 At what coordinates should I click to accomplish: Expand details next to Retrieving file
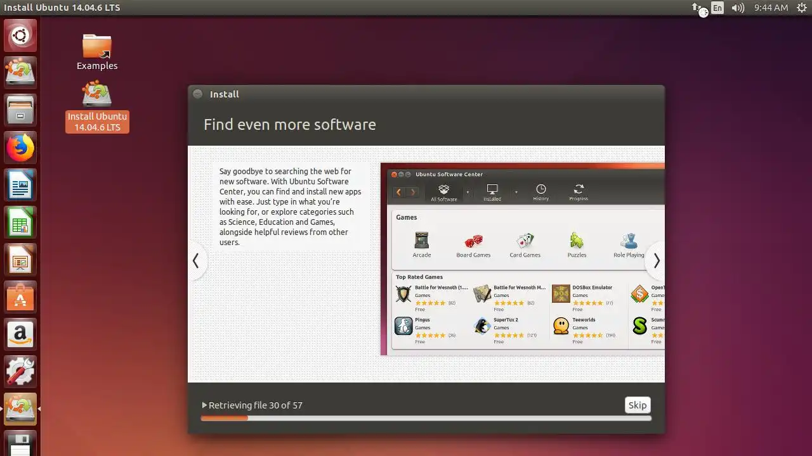204,405
